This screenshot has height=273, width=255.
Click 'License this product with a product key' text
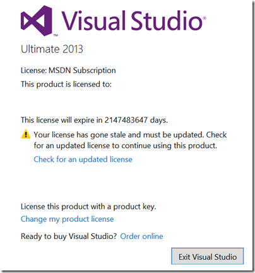click(x=88, y=207)
